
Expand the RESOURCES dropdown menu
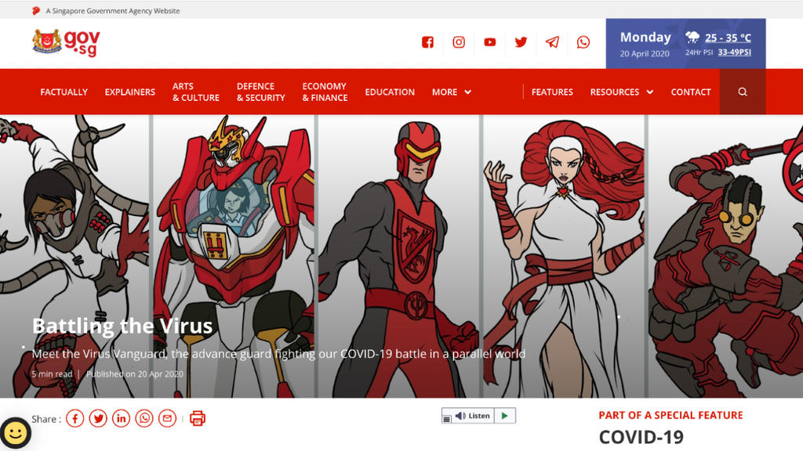tap(622, 92)
